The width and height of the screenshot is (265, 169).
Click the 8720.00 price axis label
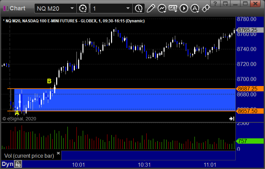247,64
